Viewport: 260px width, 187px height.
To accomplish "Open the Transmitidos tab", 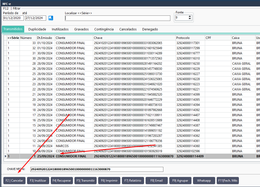I will [x=13, y=29].
